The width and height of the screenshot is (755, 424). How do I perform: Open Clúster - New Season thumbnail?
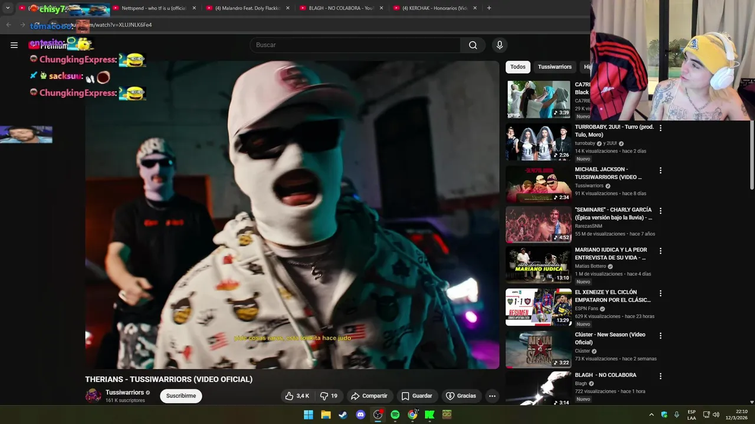pyautogui.click(x=539, y=349)
